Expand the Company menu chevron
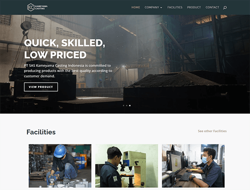 (x=161, y=8)
